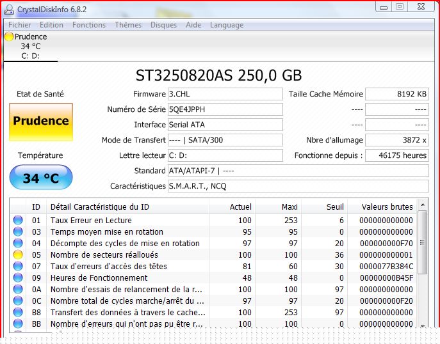Click the Détail Caractéristique du ID column header

point(127,207)
